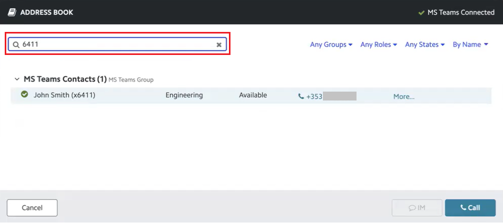Open the More... link for John Smith
The image size is (503, 223).
pyautogui.click(x=404, y=97)
